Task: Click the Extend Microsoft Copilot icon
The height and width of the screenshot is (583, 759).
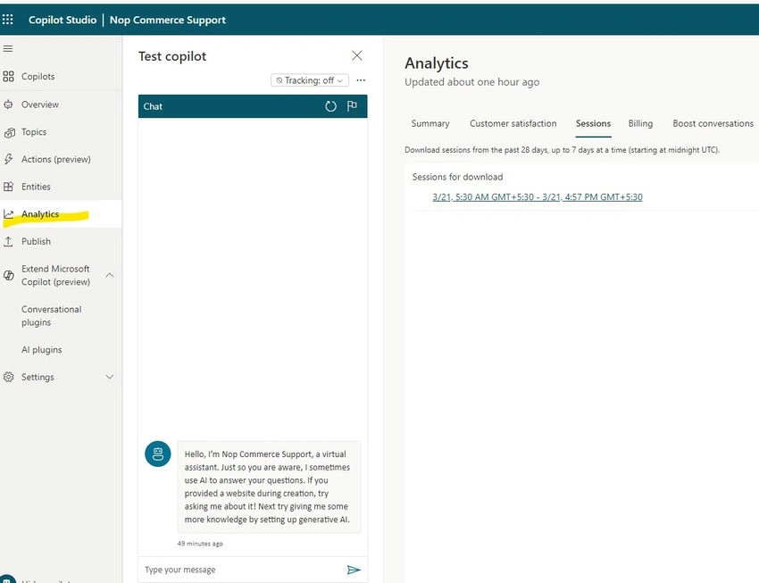Action: 9,275
